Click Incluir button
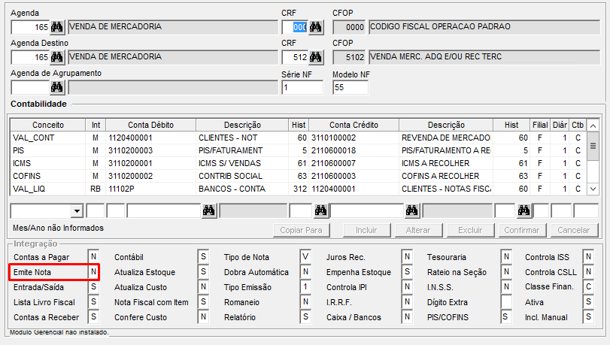 366,230
